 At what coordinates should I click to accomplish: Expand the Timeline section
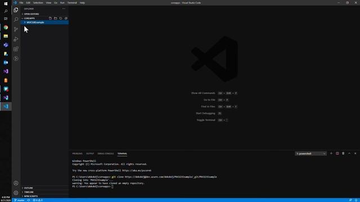click(45, 192)
